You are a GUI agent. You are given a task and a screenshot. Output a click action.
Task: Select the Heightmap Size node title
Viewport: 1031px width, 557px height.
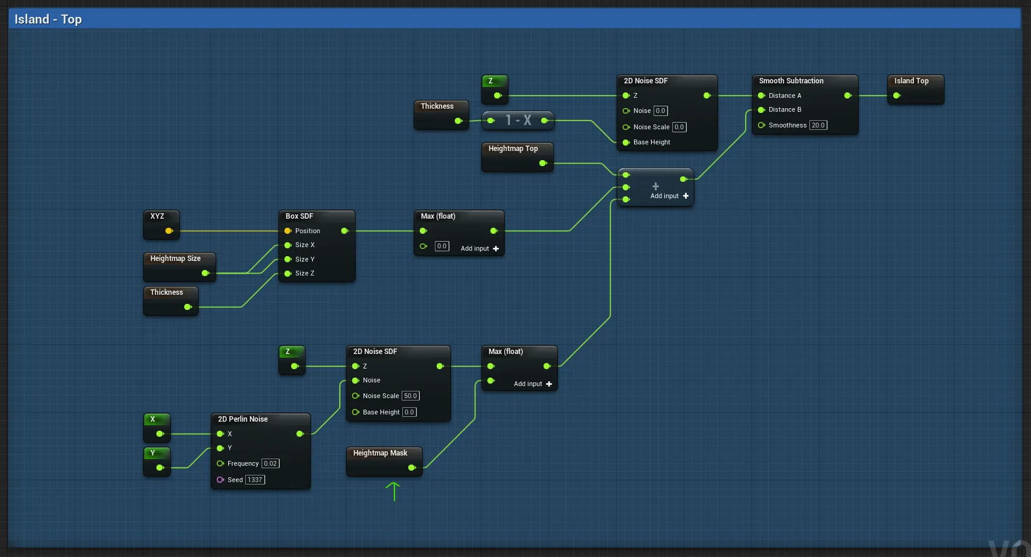(x=176, y=259)
